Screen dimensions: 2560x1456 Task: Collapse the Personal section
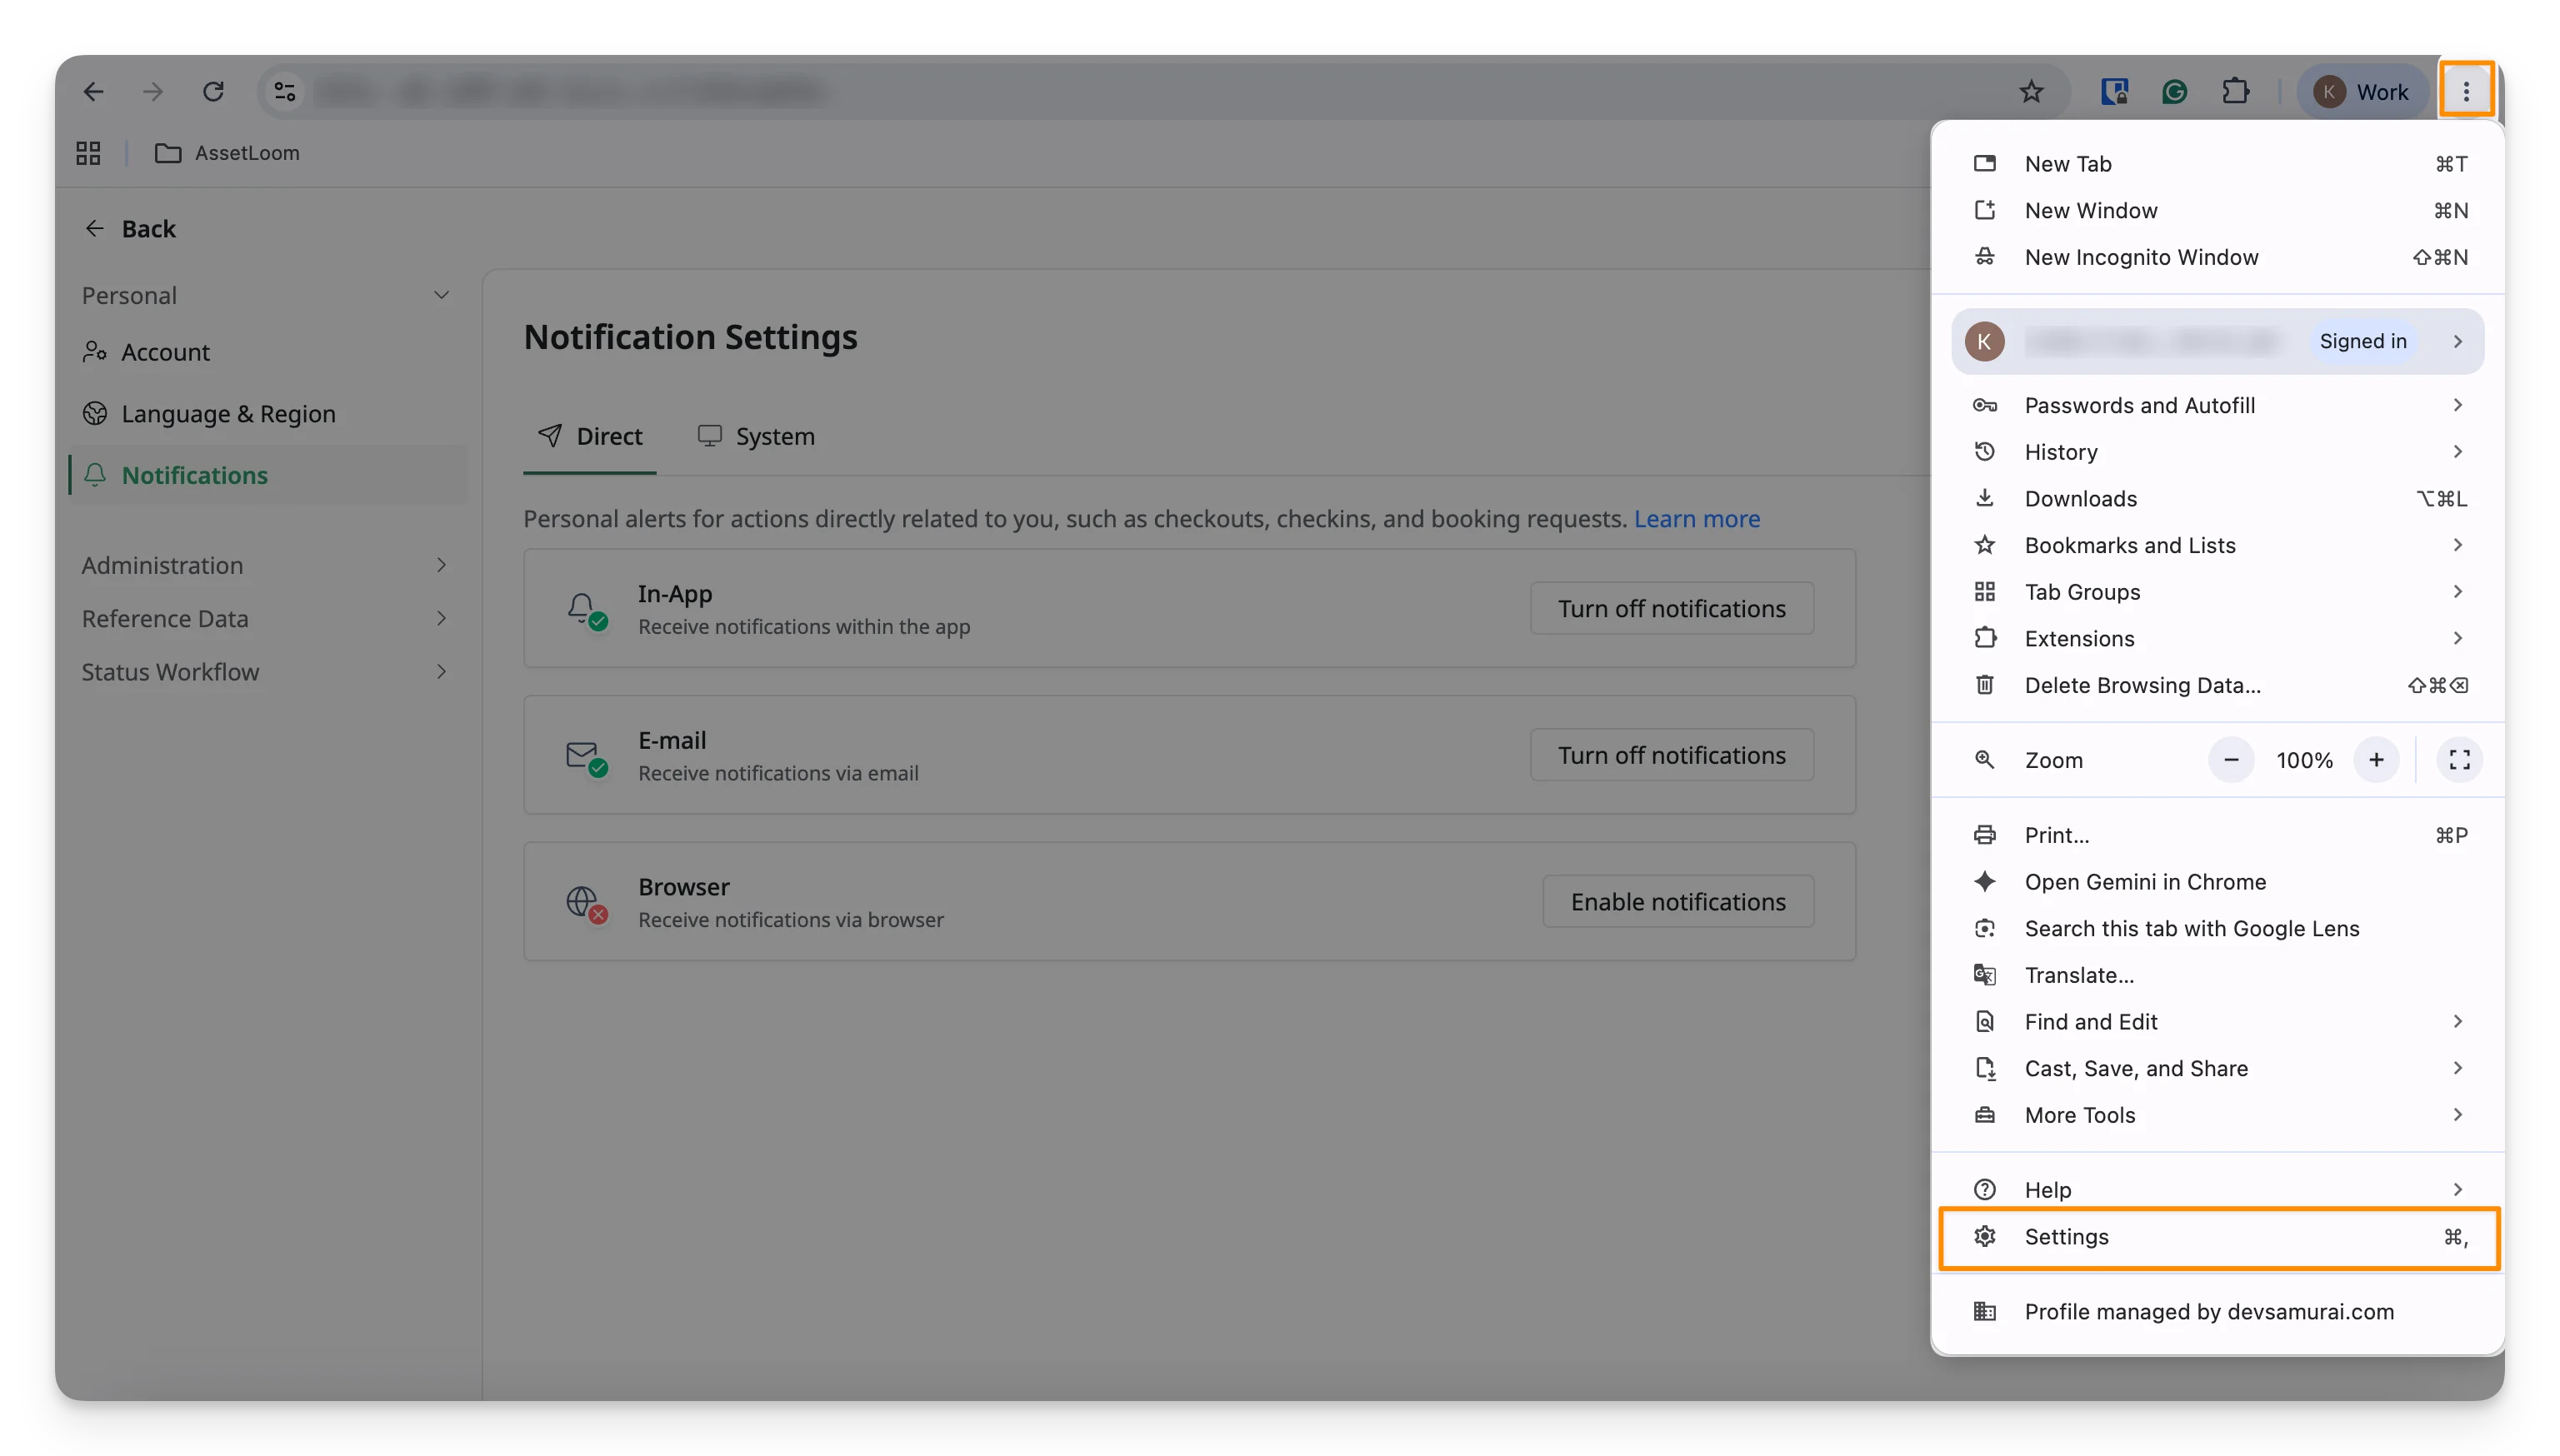pos(266,295)
